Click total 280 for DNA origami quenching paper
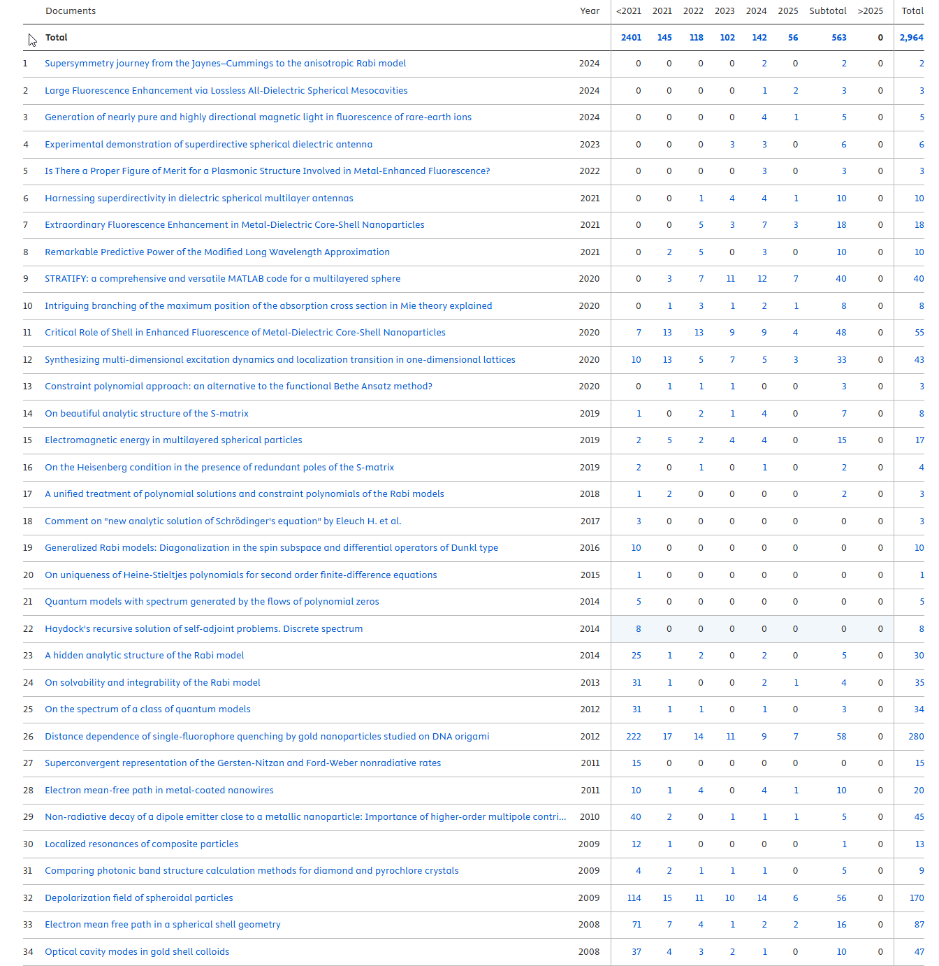The image size is (939, 966). pos(916,737)
